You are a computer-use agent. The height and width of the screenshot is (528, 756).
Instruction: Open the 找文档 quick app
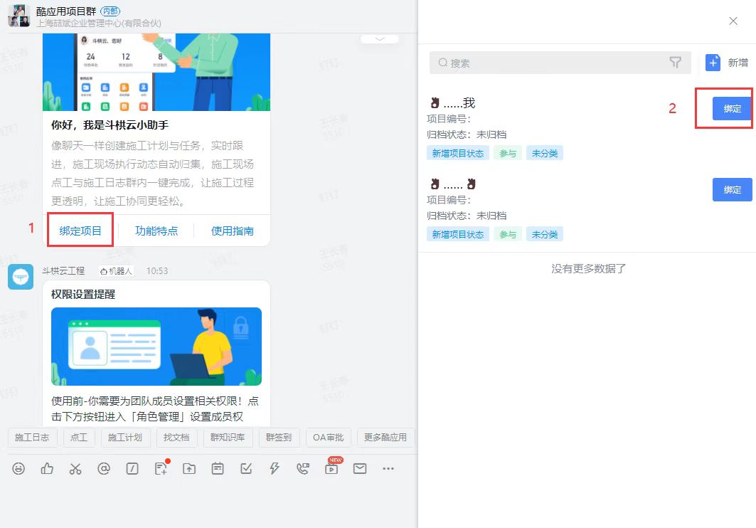coord(176,438)
